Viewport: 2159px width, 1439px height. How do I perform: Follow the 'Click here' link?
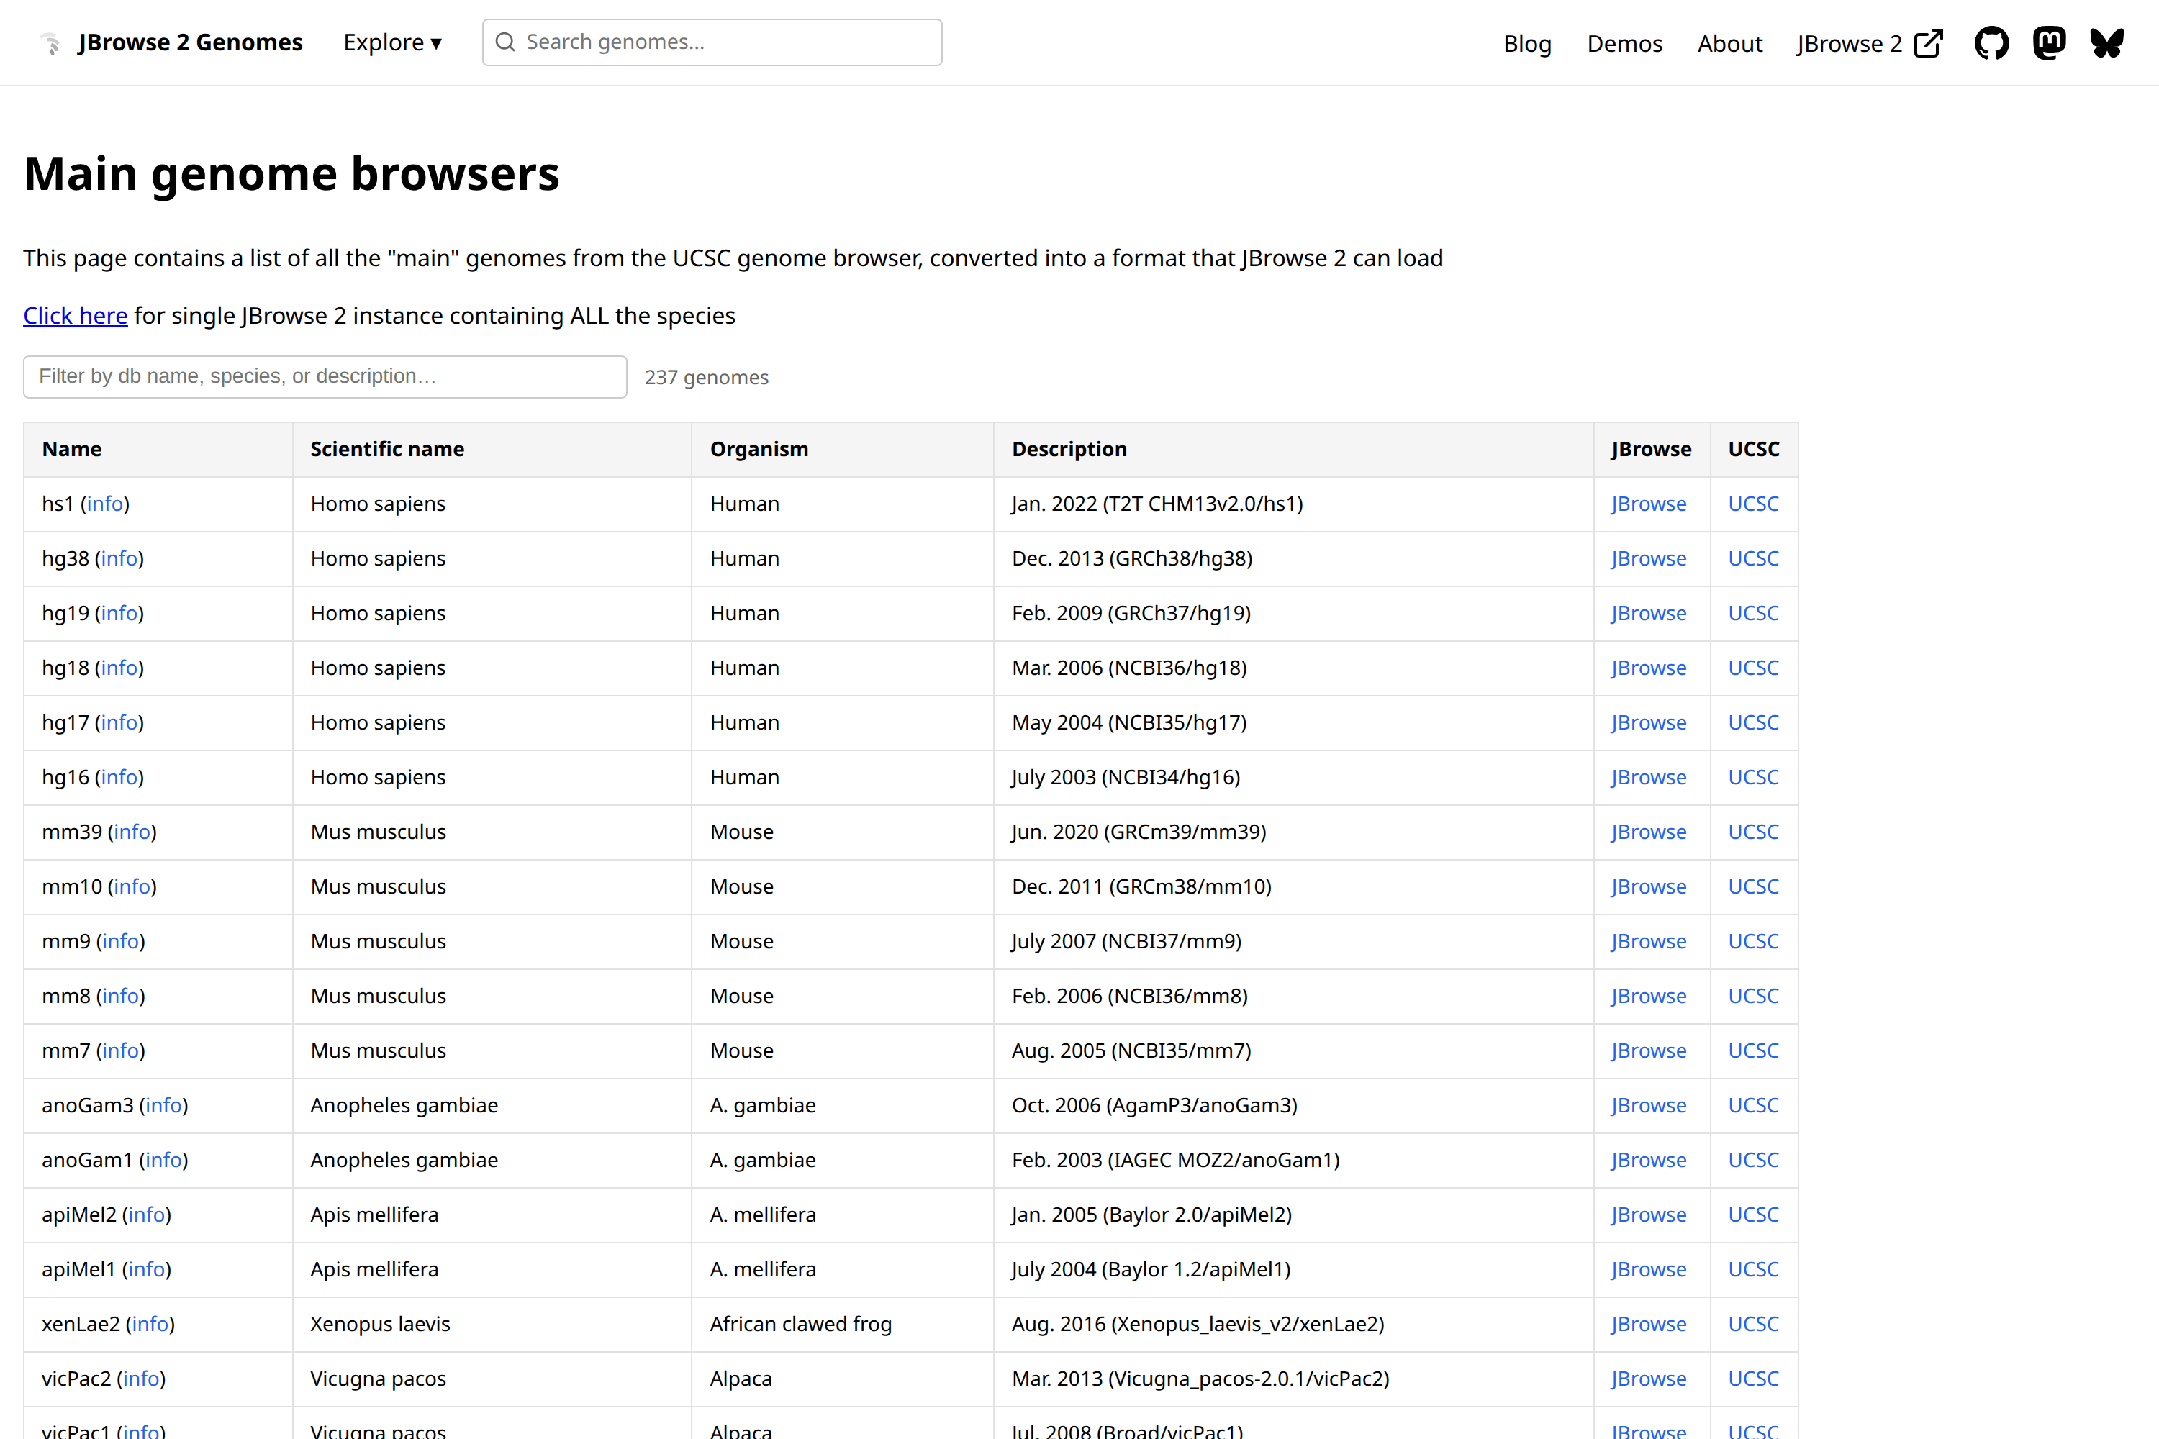(76, 316)
